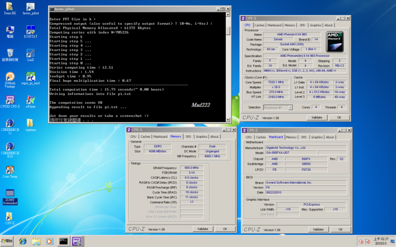
Task: Open the CPUID CPU-Z desktop icon
Action: click(10, 102)
